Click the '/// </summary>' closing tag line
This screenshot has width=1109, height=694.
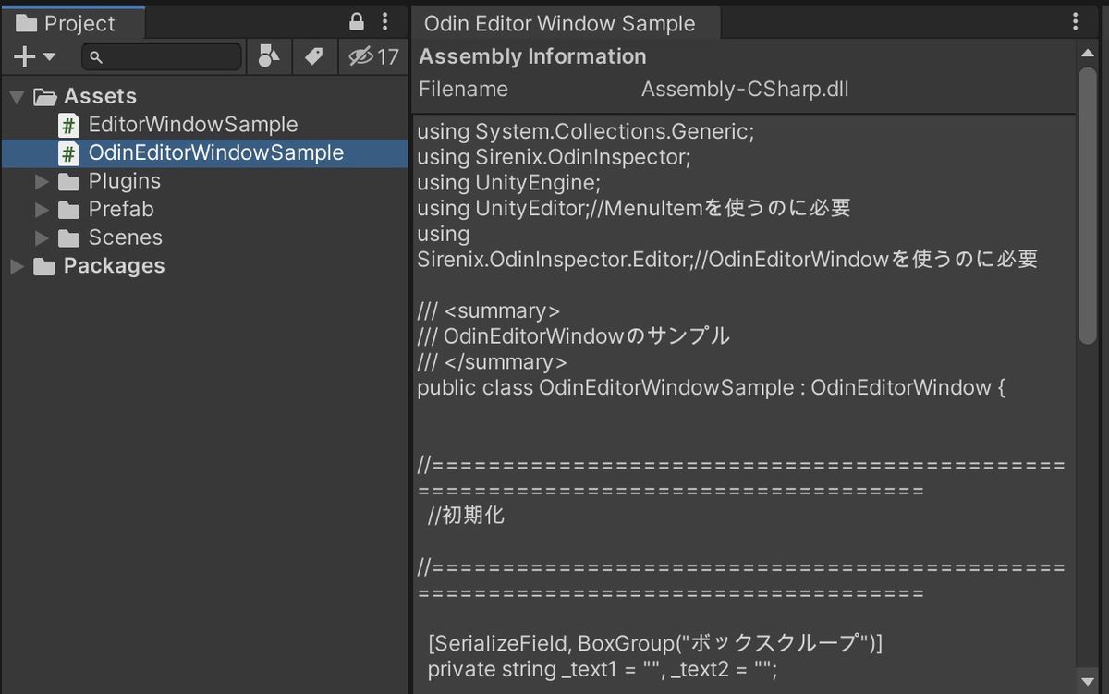[492, 361]
